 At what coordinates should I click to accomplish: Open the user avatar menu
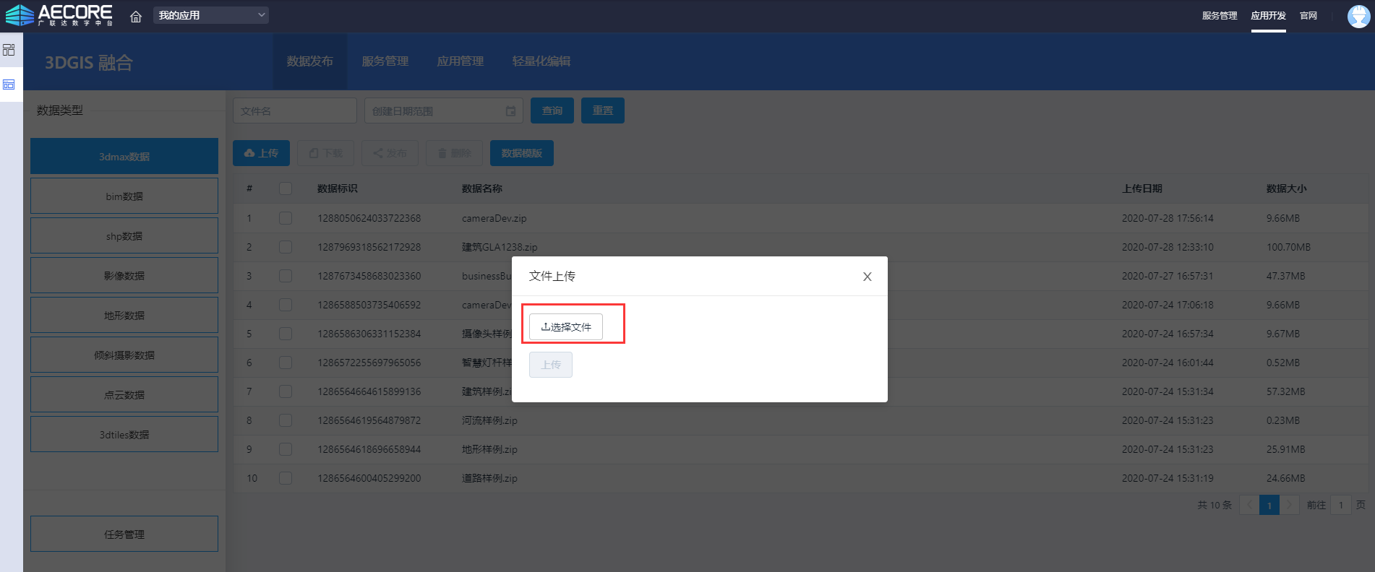tap(1358, 16)
